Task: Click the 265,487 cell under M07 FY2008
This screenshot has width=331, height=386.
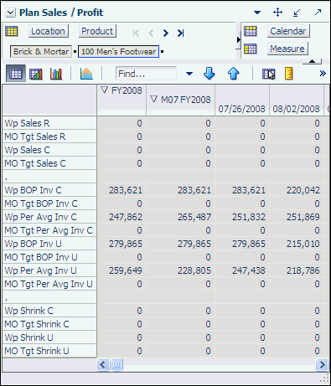Action: (x=180, y=217)
